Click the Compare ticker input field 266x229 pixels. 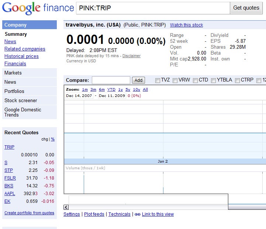pos(111,80)
